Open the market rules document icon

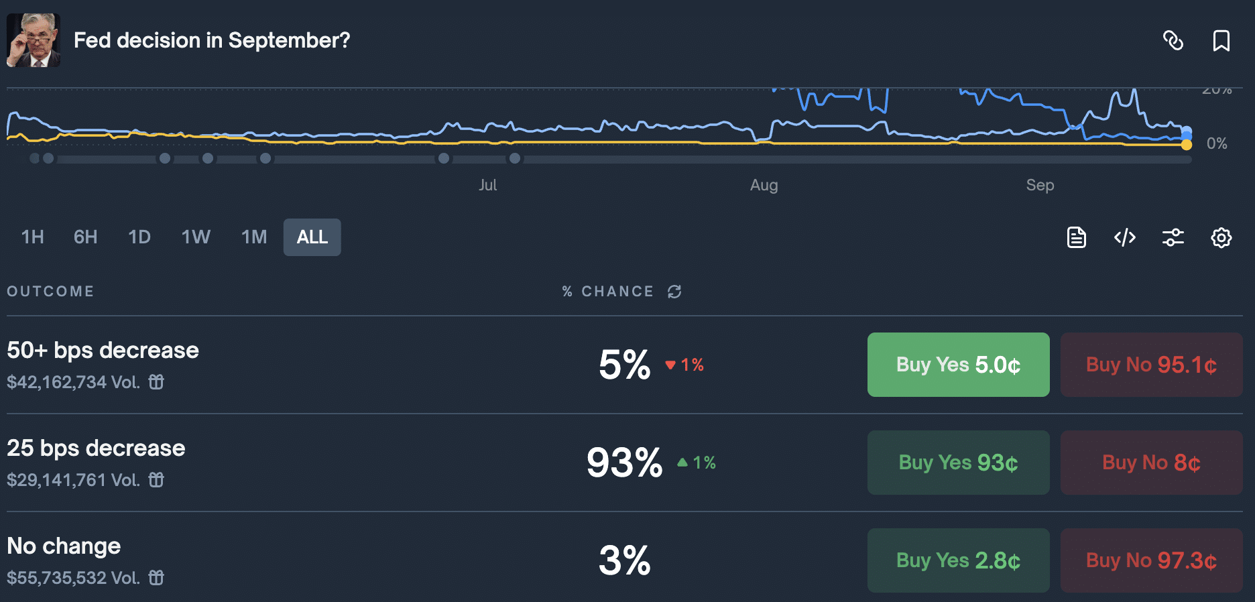(1077, 237)
